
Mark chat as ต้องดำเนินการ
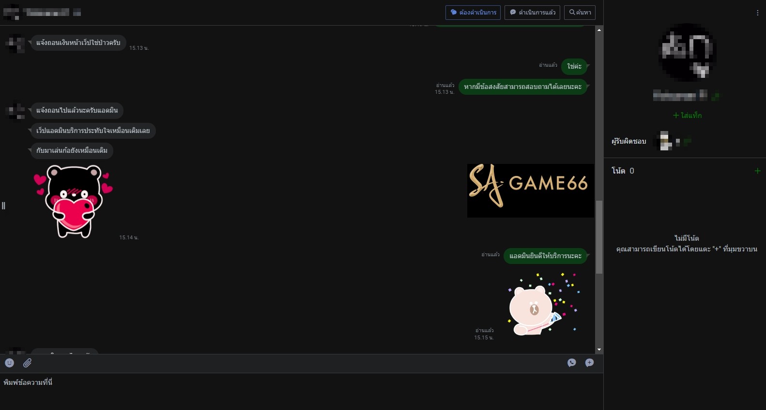point(473,13)
